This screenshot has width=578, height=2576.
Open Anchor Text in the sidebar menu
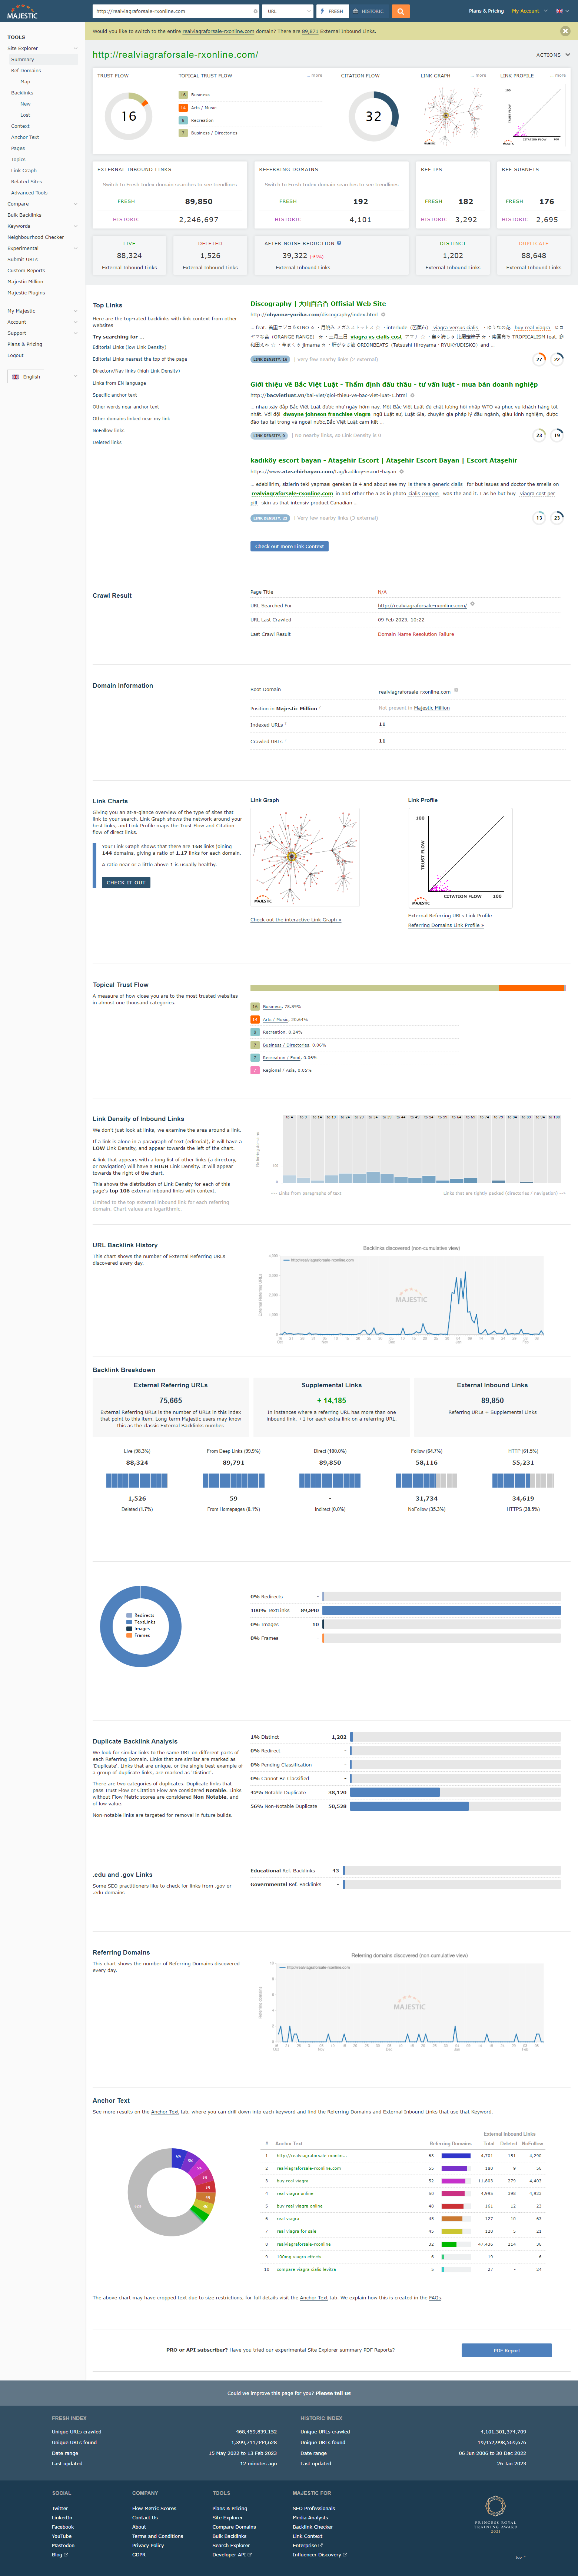click(x=25, y=137)
